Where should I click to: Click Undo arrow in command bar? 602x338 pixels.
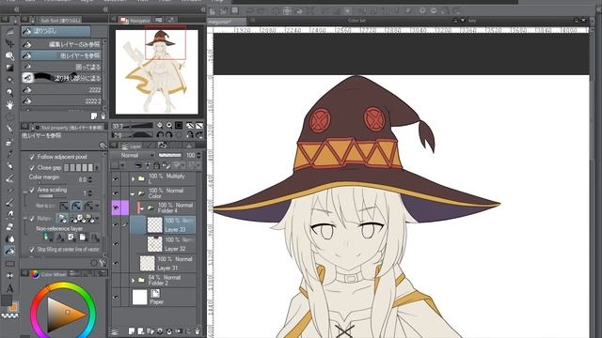click(x=250, y=11)
